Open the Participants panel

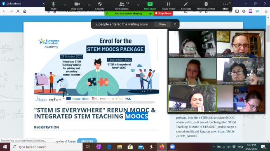click(122, 6)
